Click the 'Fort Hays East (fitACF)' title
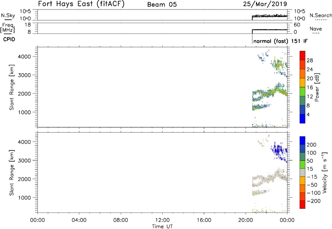The image size is (332, 229). click(x=81, y=4)
